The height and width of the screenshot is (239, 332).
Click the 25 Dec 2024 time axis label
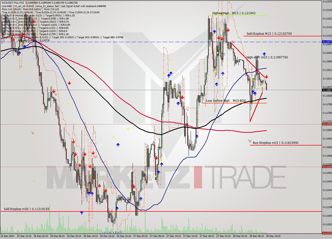pos(8,236)
